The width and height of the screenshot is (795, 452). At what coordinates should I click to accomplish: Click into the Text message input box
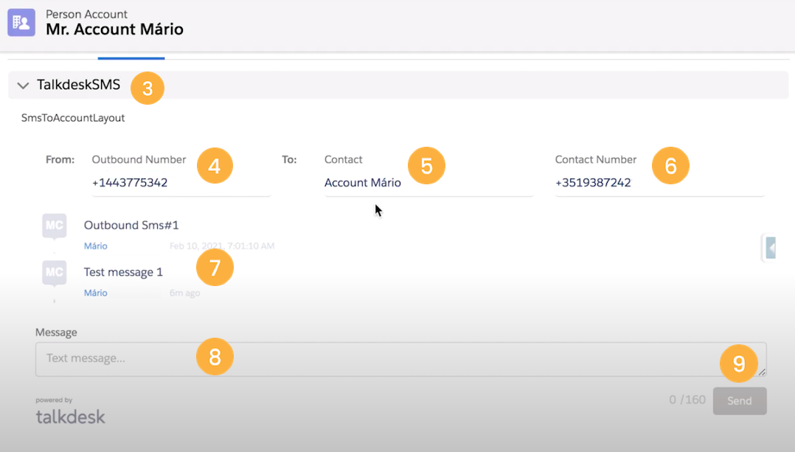pos(400,359)
